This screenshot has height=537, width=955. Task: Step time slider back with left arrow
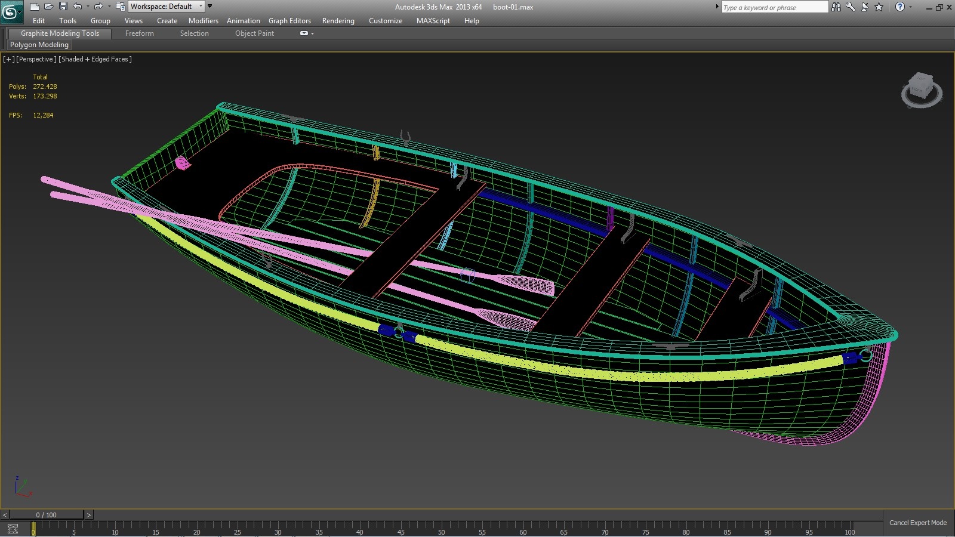[5, 515]
